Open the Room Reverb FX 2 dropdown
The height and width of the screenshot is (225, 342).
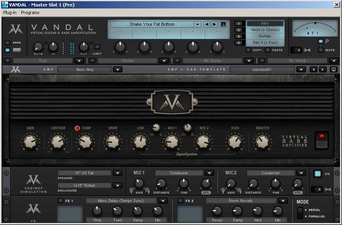283,201
